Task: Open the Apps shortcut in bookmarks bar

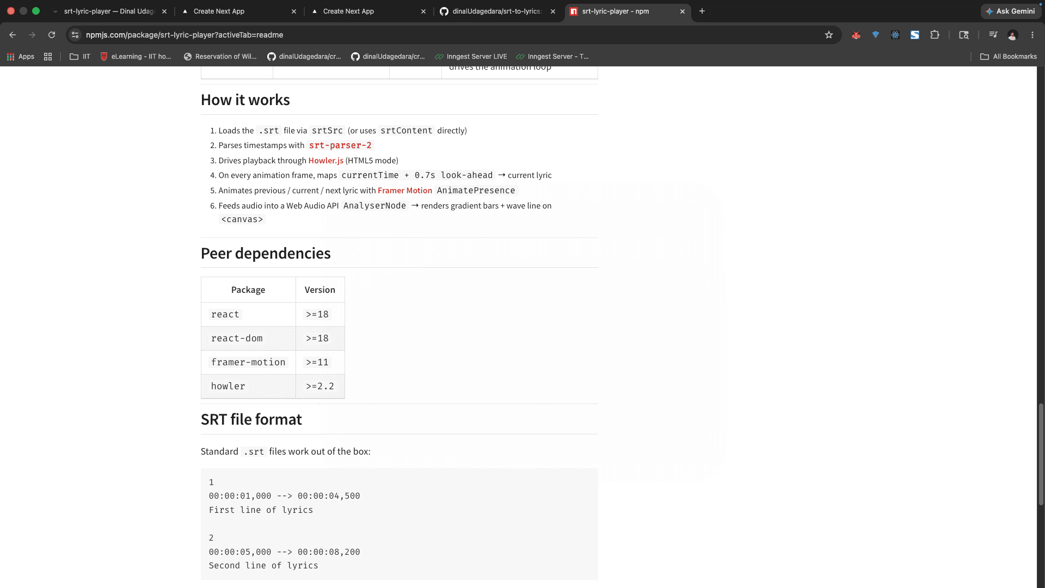Action: pyautogui.click(x=21, y=57)
